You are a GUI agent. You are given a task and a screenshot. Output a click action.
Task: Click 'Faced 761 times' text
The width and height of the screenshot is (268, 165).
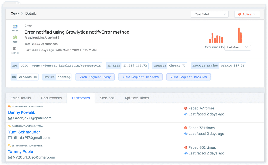202,108
